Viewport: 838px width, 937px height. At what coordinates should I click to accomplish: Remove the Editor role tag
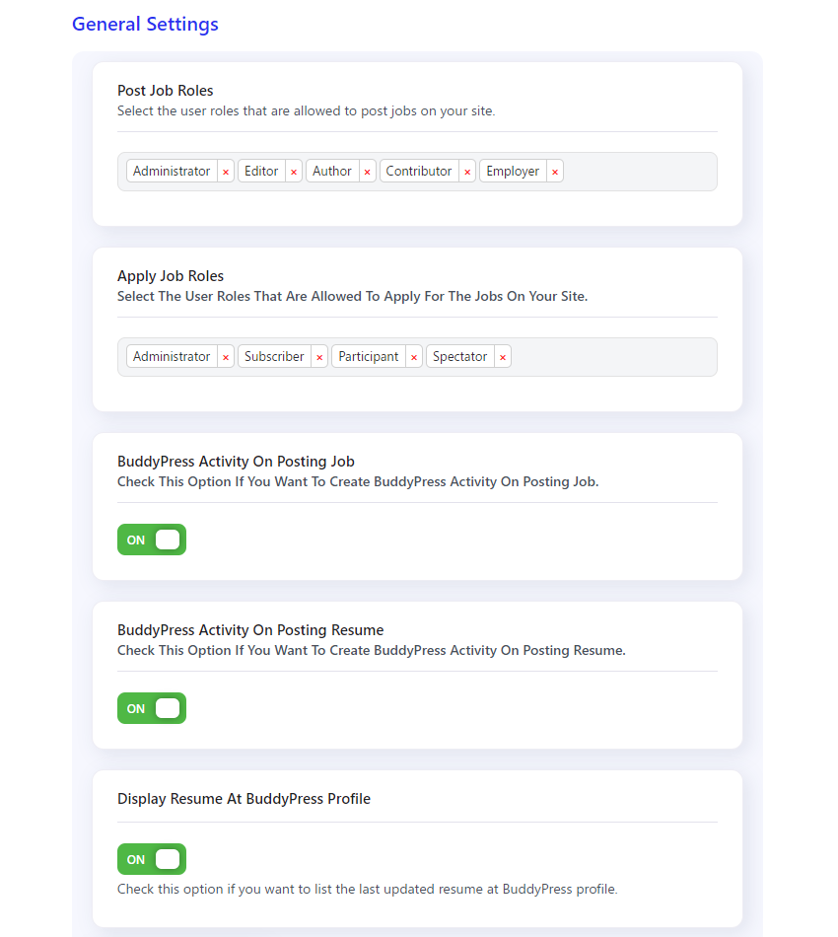pyautogui.click(x=294, y=172)
